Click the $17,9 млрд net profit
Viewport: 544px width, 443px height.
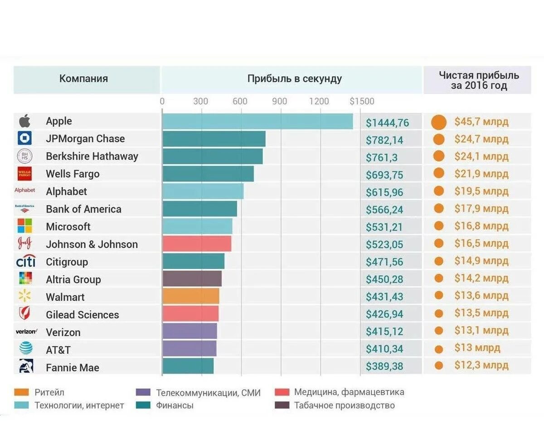481,209
